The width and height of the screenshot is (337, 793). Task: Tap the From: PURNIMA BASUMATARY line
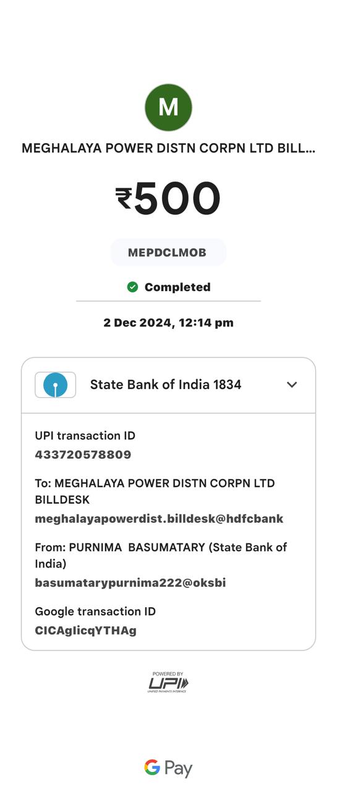(x=161, y=556)
